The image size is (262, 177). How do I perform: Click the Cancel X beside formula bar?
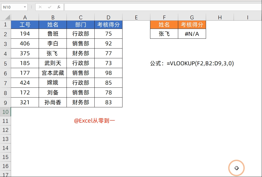click(x=40, y=7)
